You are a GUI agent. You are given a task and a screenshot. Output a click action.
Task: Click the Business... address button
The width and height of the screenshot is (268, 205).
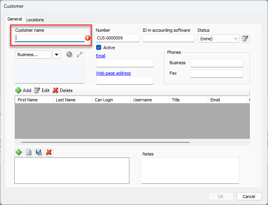click(x=33, y=55)
